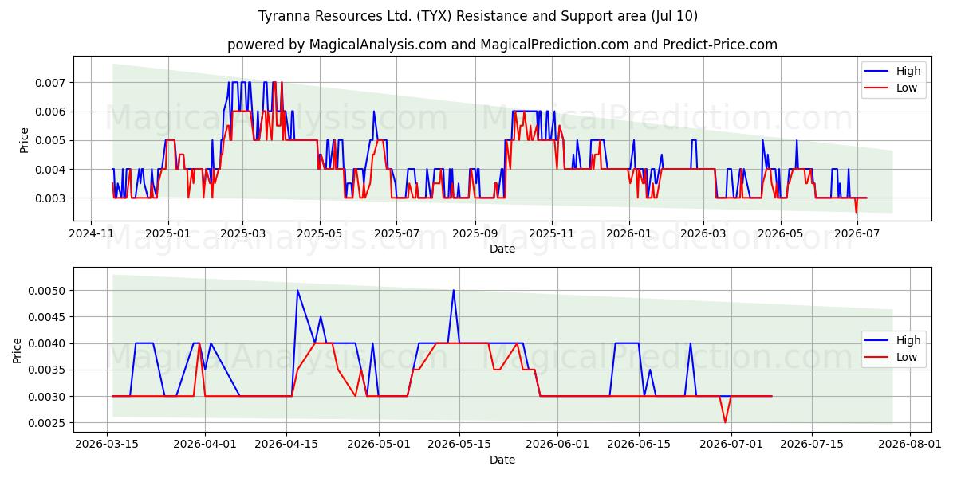The height and width of the screenshot is (478, 957).
Task: Click the 2026-05-01 date tick label
Action: pyautogui.click(x=378, y=445)
